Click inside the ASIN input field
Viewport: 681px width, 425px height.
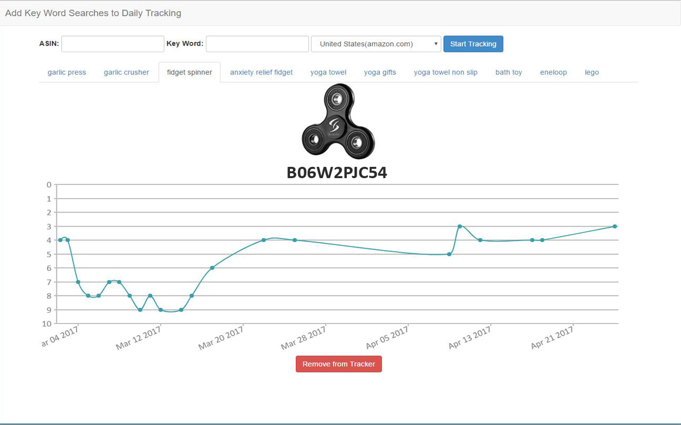[x=112, y=44]
